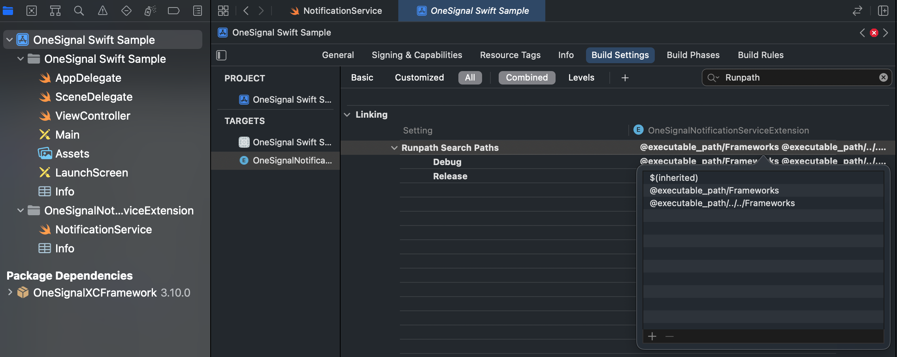Open the Build Rules tab

tap(761, 55)
